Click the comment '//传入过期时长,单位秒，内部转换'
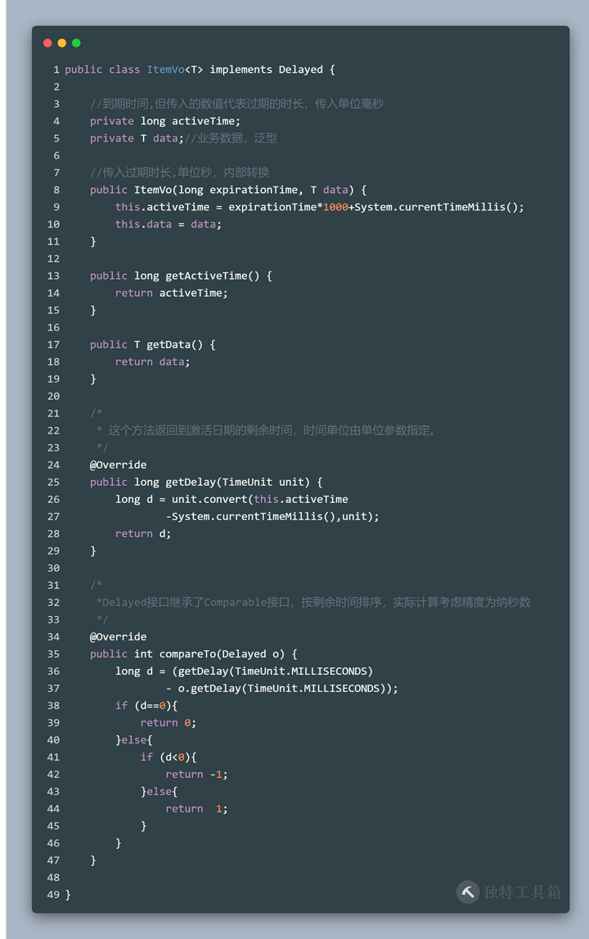The image size is (589, 939). [x=180, y=173]
